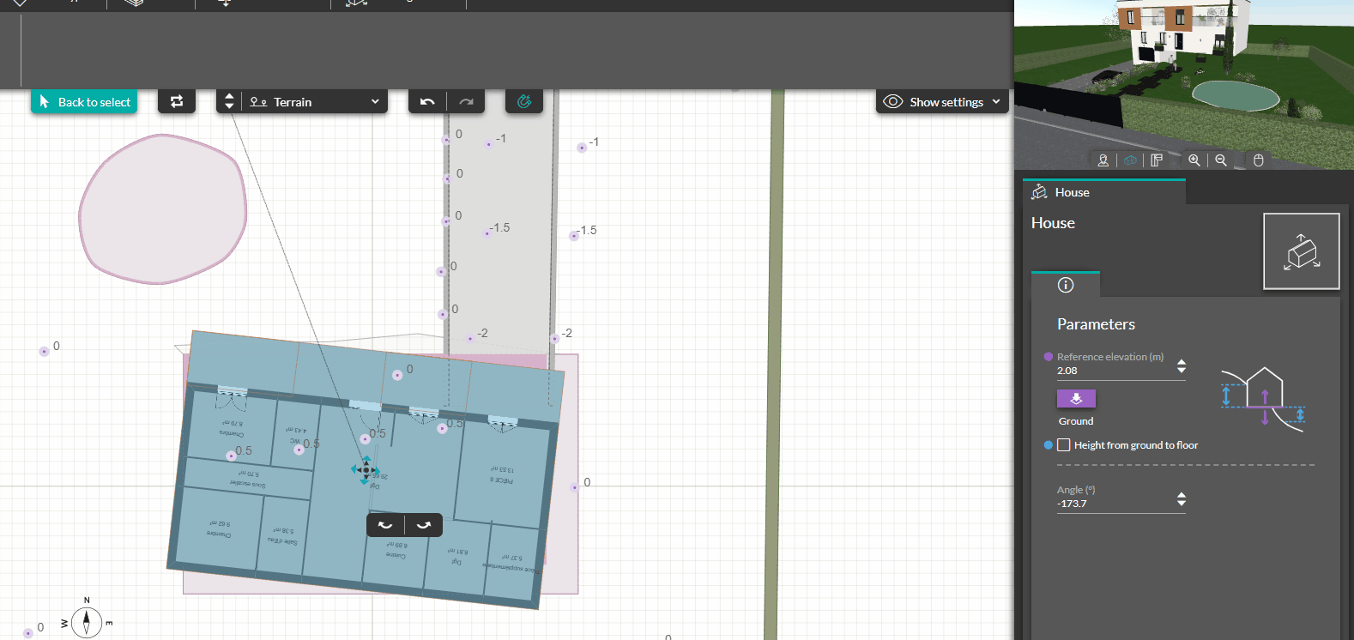Screen dimensions: 1354x640
Task: Toggle the magnet snapping icon
Action: (x=524, y=102)
